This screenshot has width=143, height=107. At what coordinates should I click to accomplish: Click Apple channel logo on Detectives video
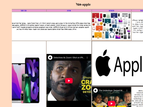[x=50, y=58]
